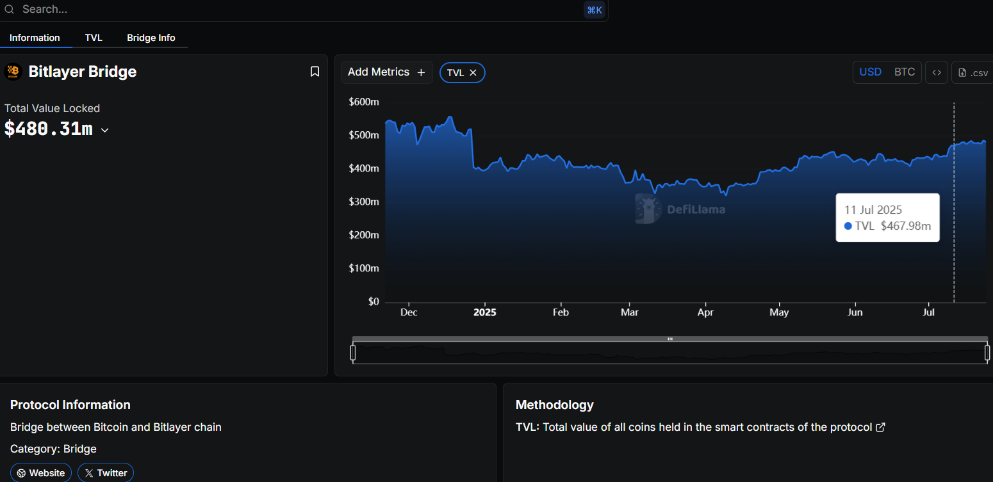The image size is (993, 482).
Task: Click the top grip of range slider
Action: [x=670, y=339]
